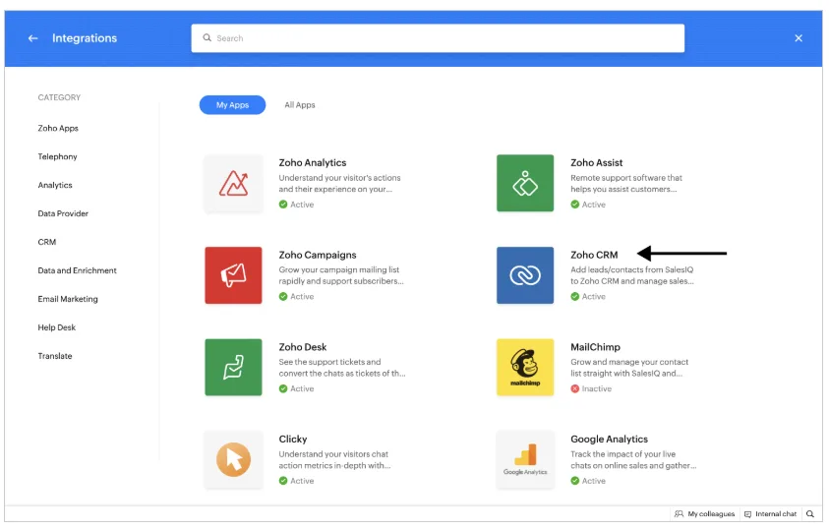Click Active status under Zoho Analytics
Viewport: 829px width, 530px height.
[x=302, y=205]
